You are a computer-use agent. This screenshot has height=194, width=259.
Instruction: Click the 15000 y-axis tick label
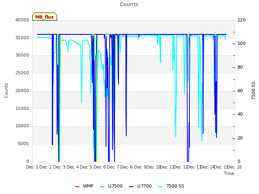click(x=22, y=108)
